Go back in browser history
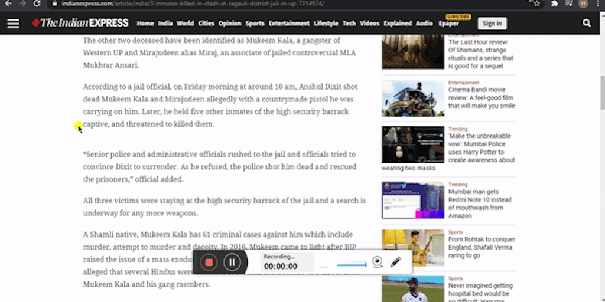 pos(8,4)
